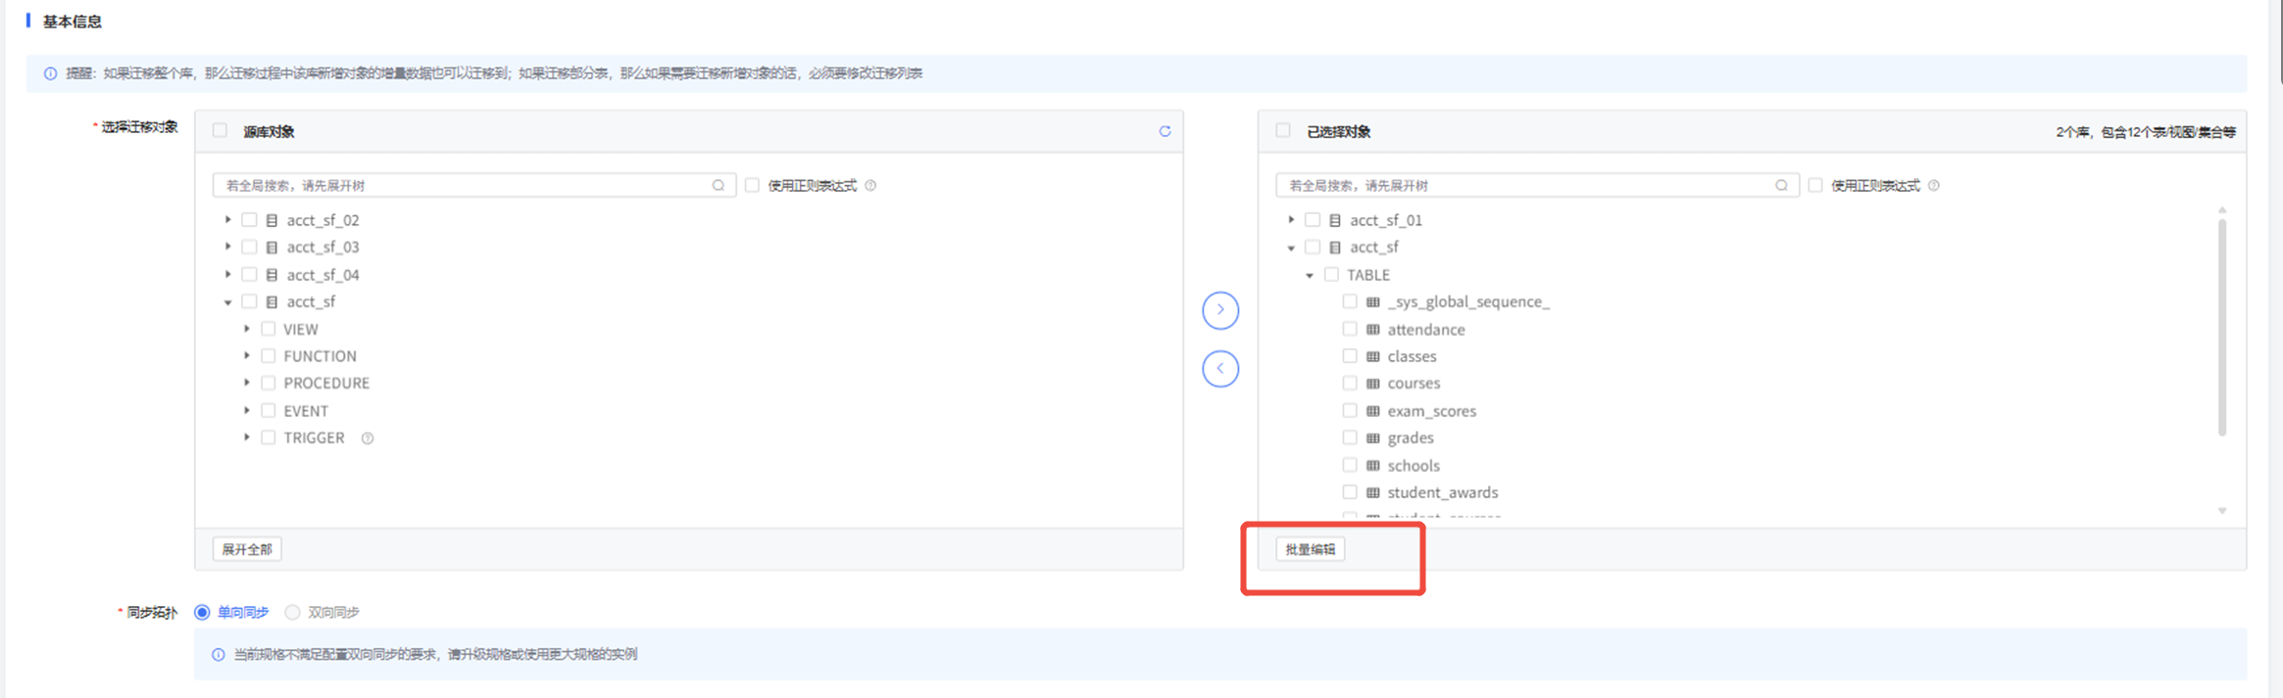Screen dimensions: 2283x698
Task: Check the TABLE group checkbox
Action: (x=1331, y=274)
